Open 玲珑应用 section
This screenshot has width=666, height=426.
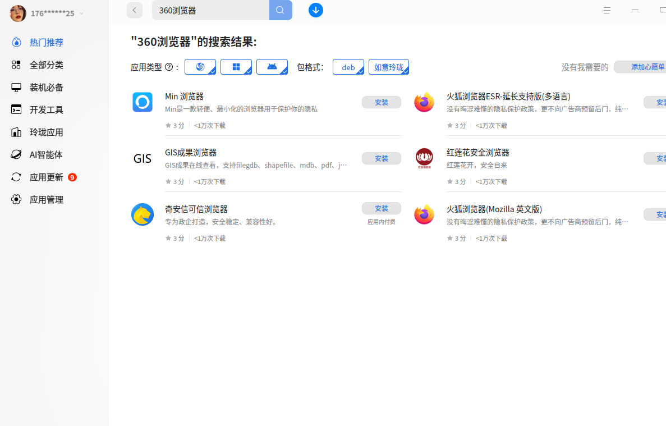pos(47,132)
